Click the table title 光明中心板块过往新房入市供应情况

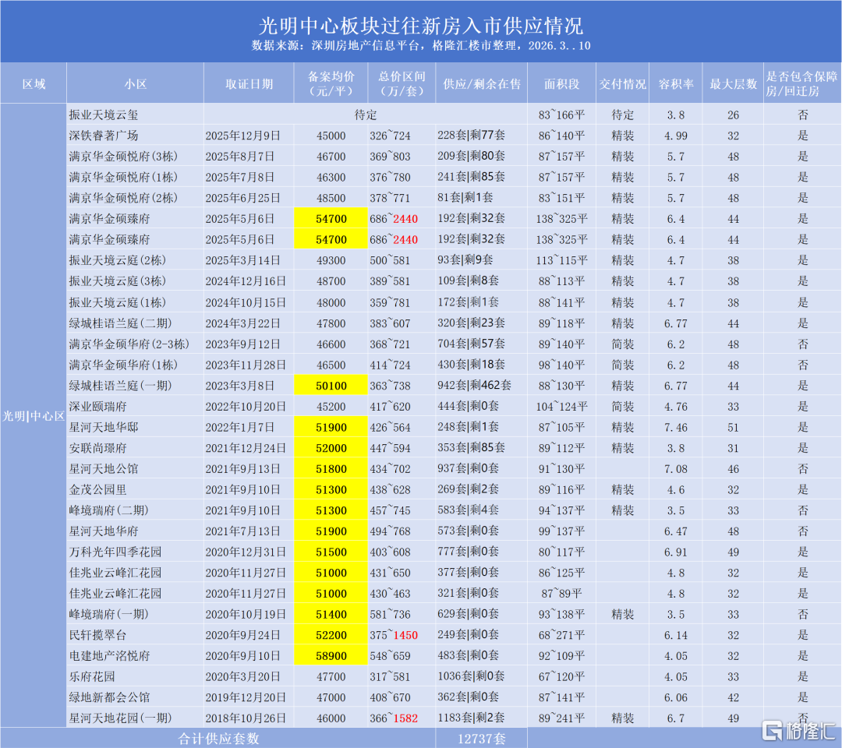coord(421,26)
